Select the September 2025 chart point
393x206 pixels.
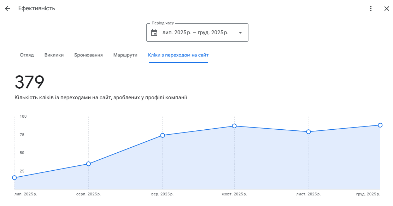163,135
